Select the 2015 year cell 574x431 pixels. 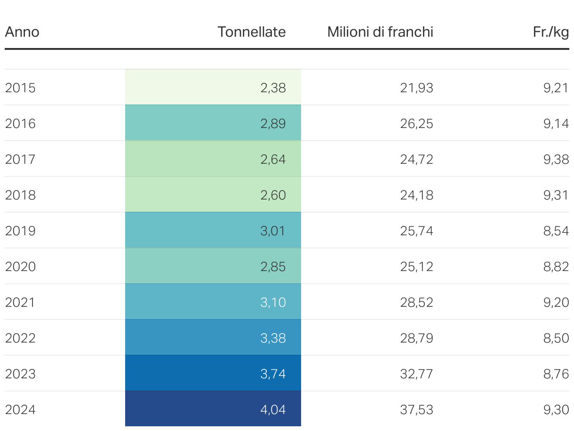pos(20,88)
